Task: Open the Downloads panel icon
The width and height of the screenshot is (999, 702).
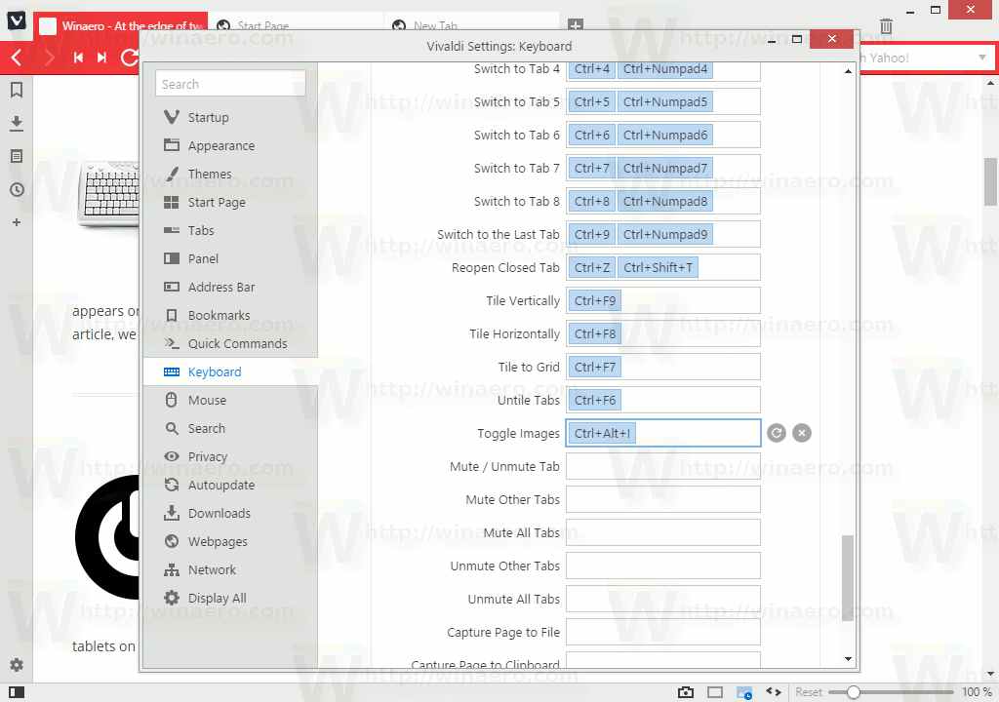Action: [x=16, y=122]
